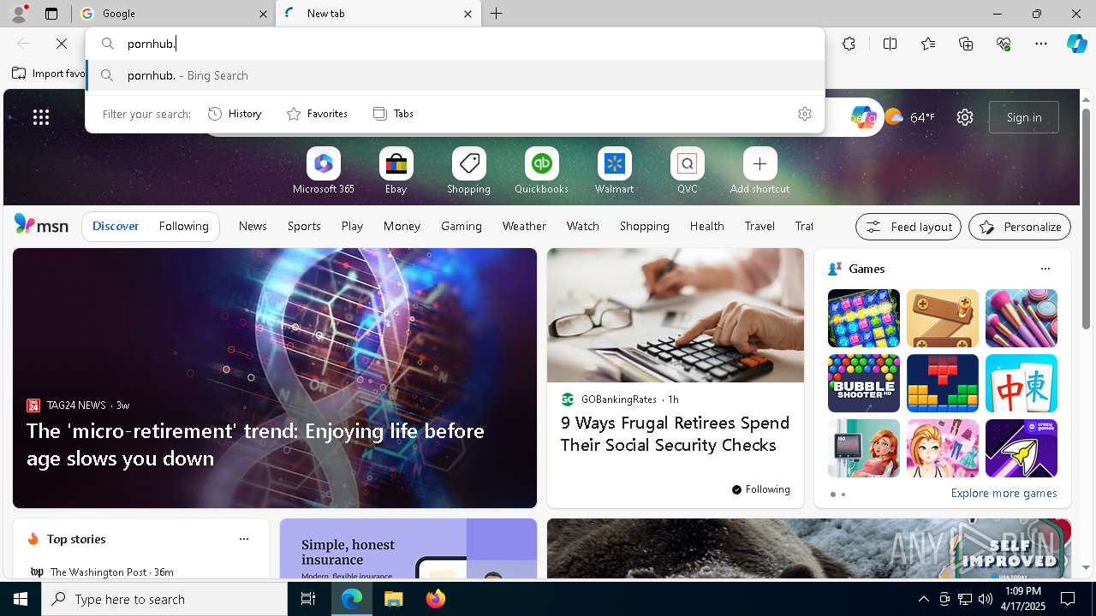This screenshot has width=1096, height=616.
Task: Open Microsoft 365 shortcut
Action: [x=323, y=171]
